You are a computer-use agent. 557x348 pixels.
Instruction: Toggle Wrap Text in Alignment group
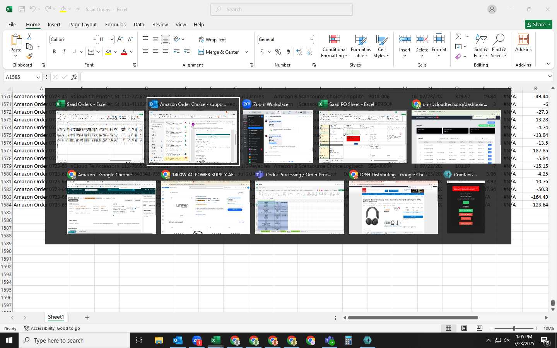(x=212, y=39)
